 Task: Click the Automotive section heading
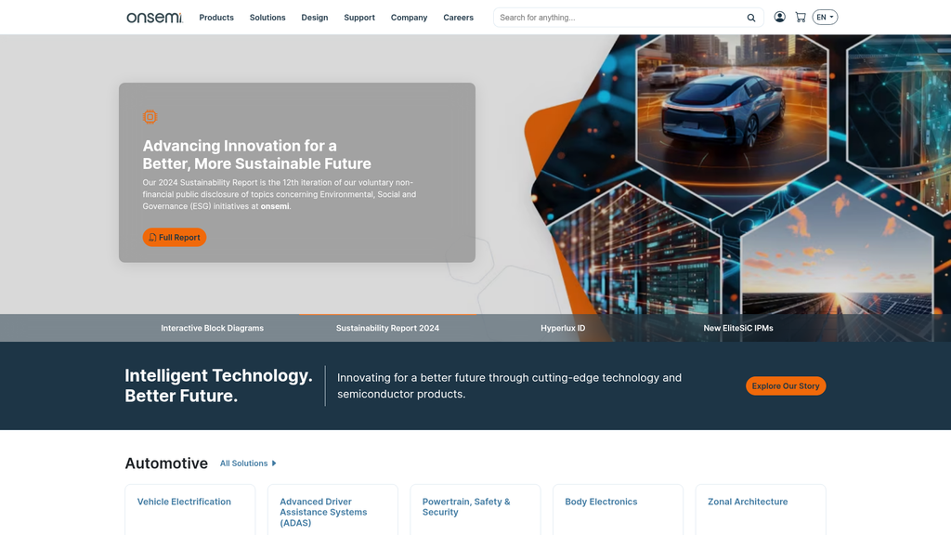tap(166, 463)
